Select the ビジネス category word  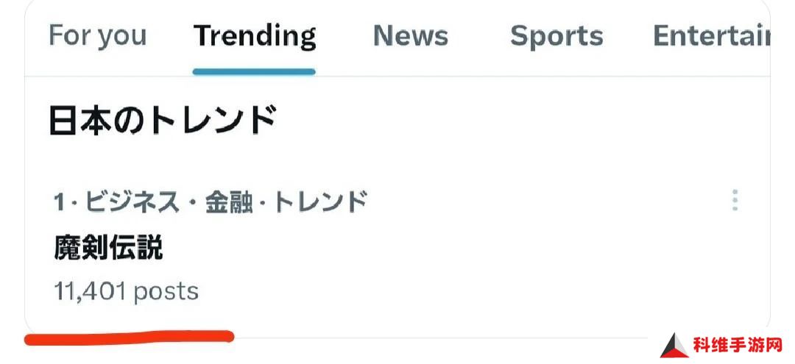(x=132, y=202)
